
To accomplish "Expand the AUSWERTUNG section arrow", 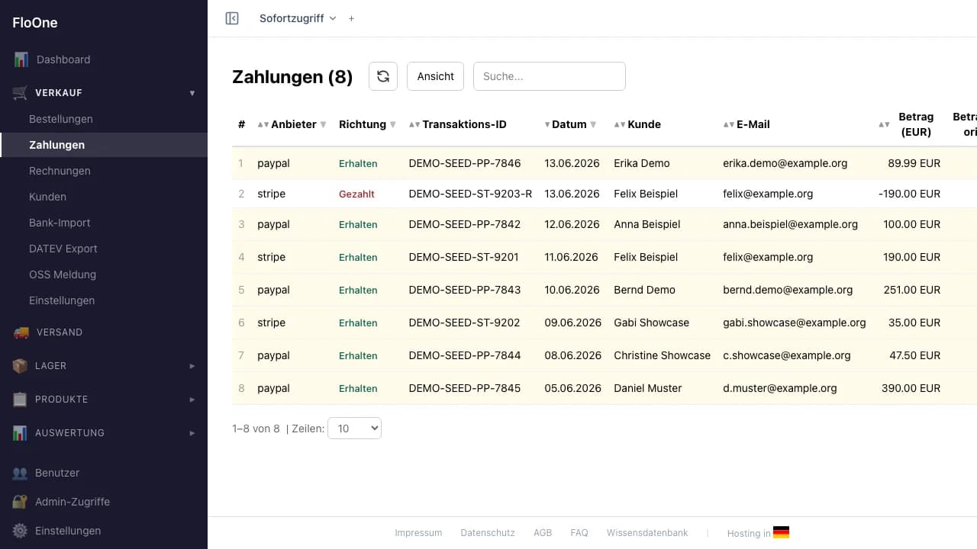I will click(192, 433).
